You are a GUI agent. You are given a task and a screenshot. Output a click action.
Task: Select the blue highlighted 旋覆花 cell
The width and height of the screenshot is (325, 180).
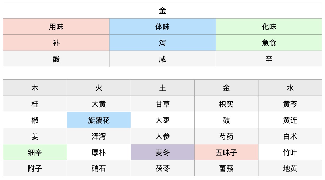click(x=99, y=120)
